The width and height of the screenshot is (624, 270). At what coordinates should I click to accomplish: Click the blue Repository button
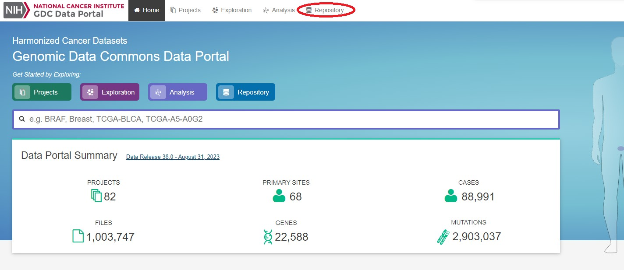click(x=245, y=92)
